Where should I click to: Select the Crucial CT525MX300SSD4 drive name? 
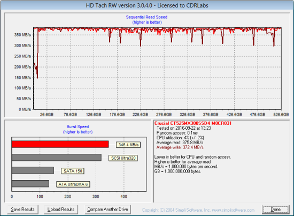click(x=193, y=123)
